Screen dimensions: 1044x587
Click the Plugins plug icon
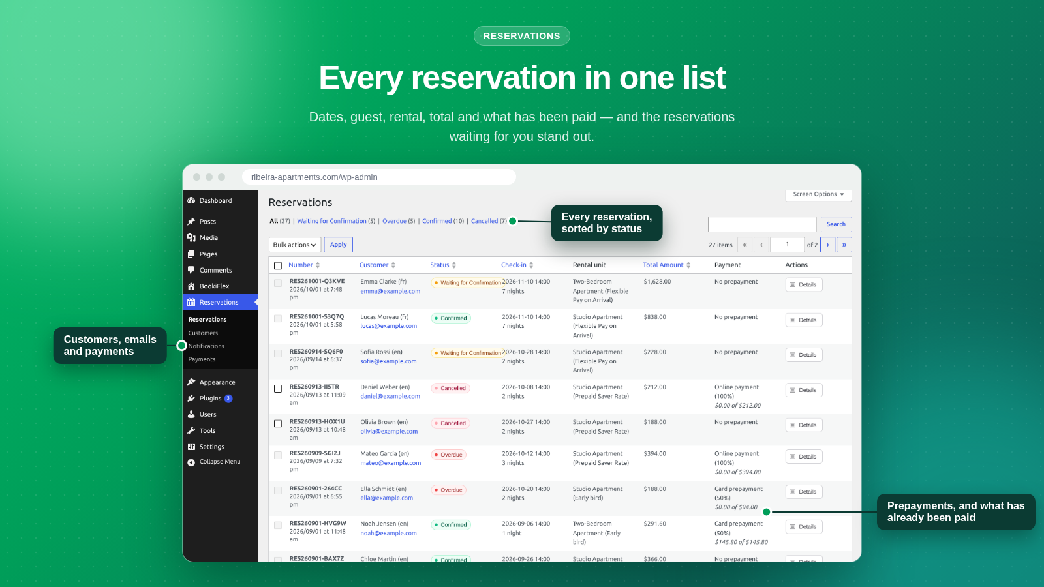pos(191,399)
